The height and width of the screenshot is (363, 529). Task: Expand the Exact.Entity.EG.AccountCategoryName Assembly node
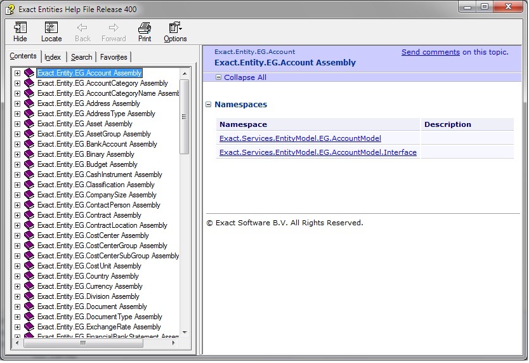tap(18, 93)
